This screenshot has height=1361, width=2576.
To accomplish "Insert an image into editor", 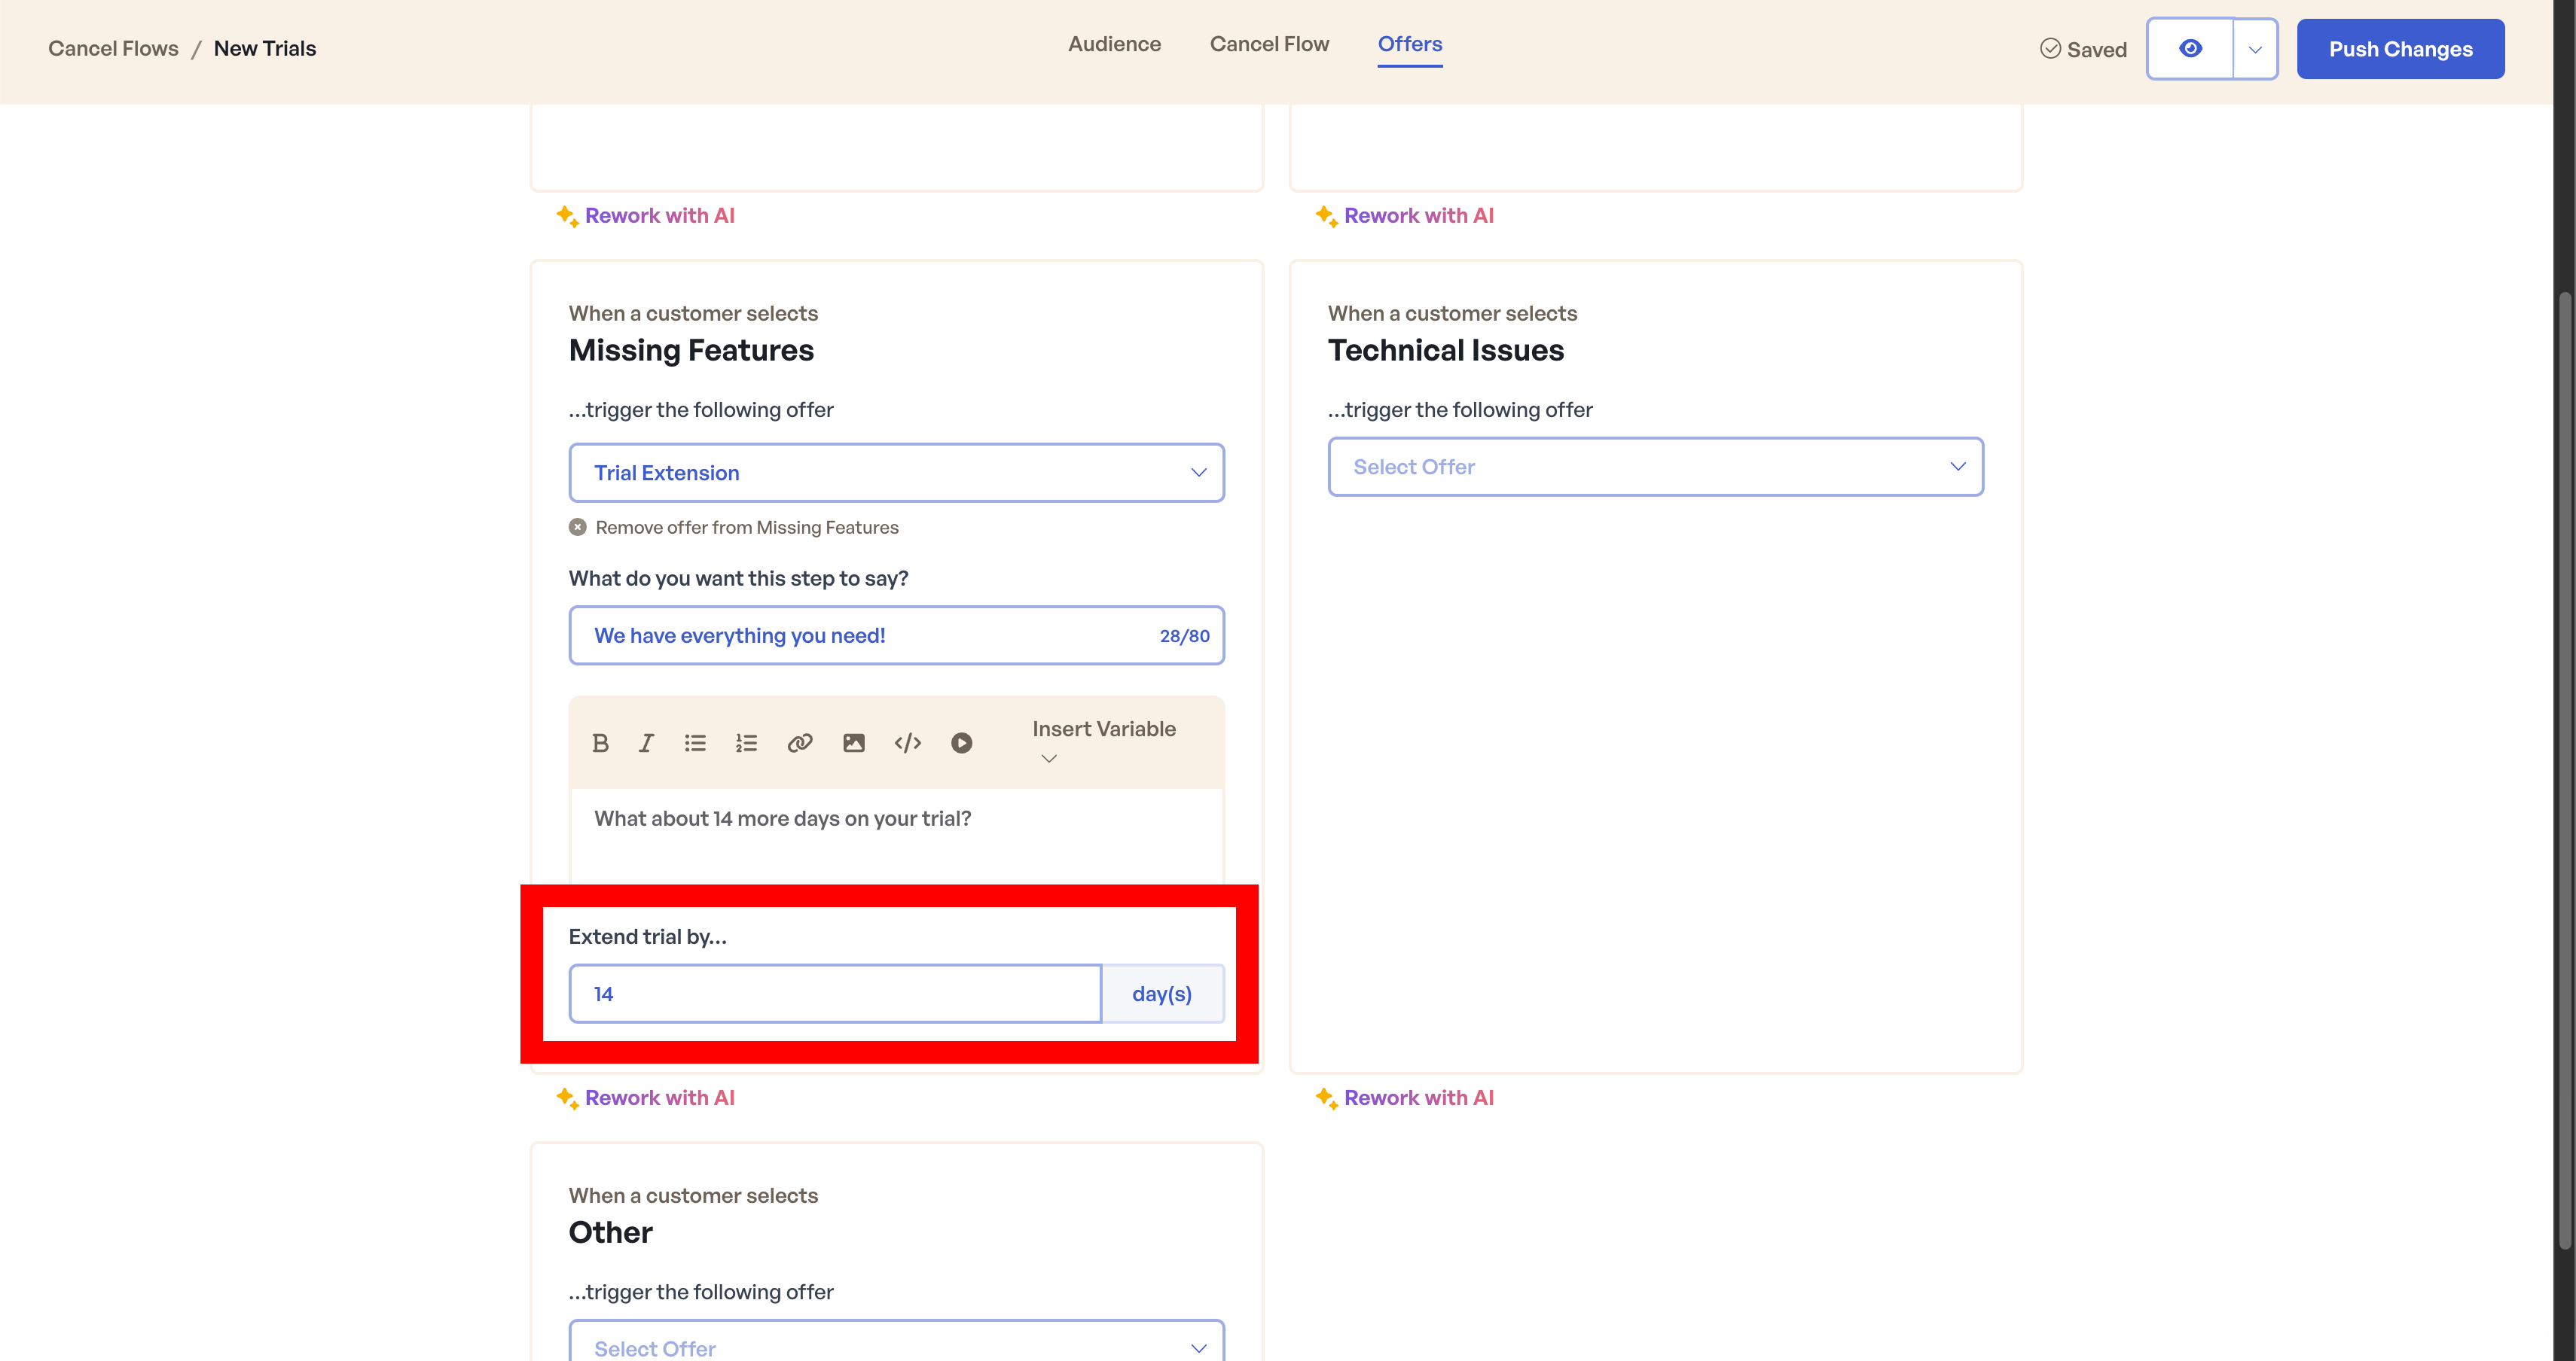I will coord(853,742).
